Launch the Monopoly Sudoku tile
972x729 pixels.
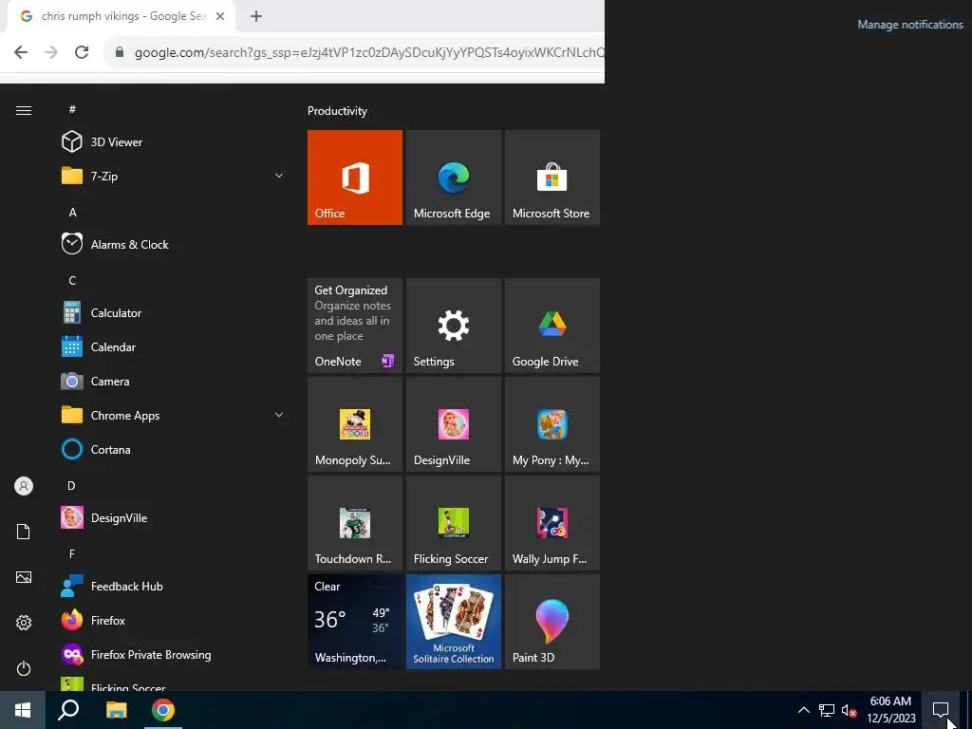(x=355, y=424)
